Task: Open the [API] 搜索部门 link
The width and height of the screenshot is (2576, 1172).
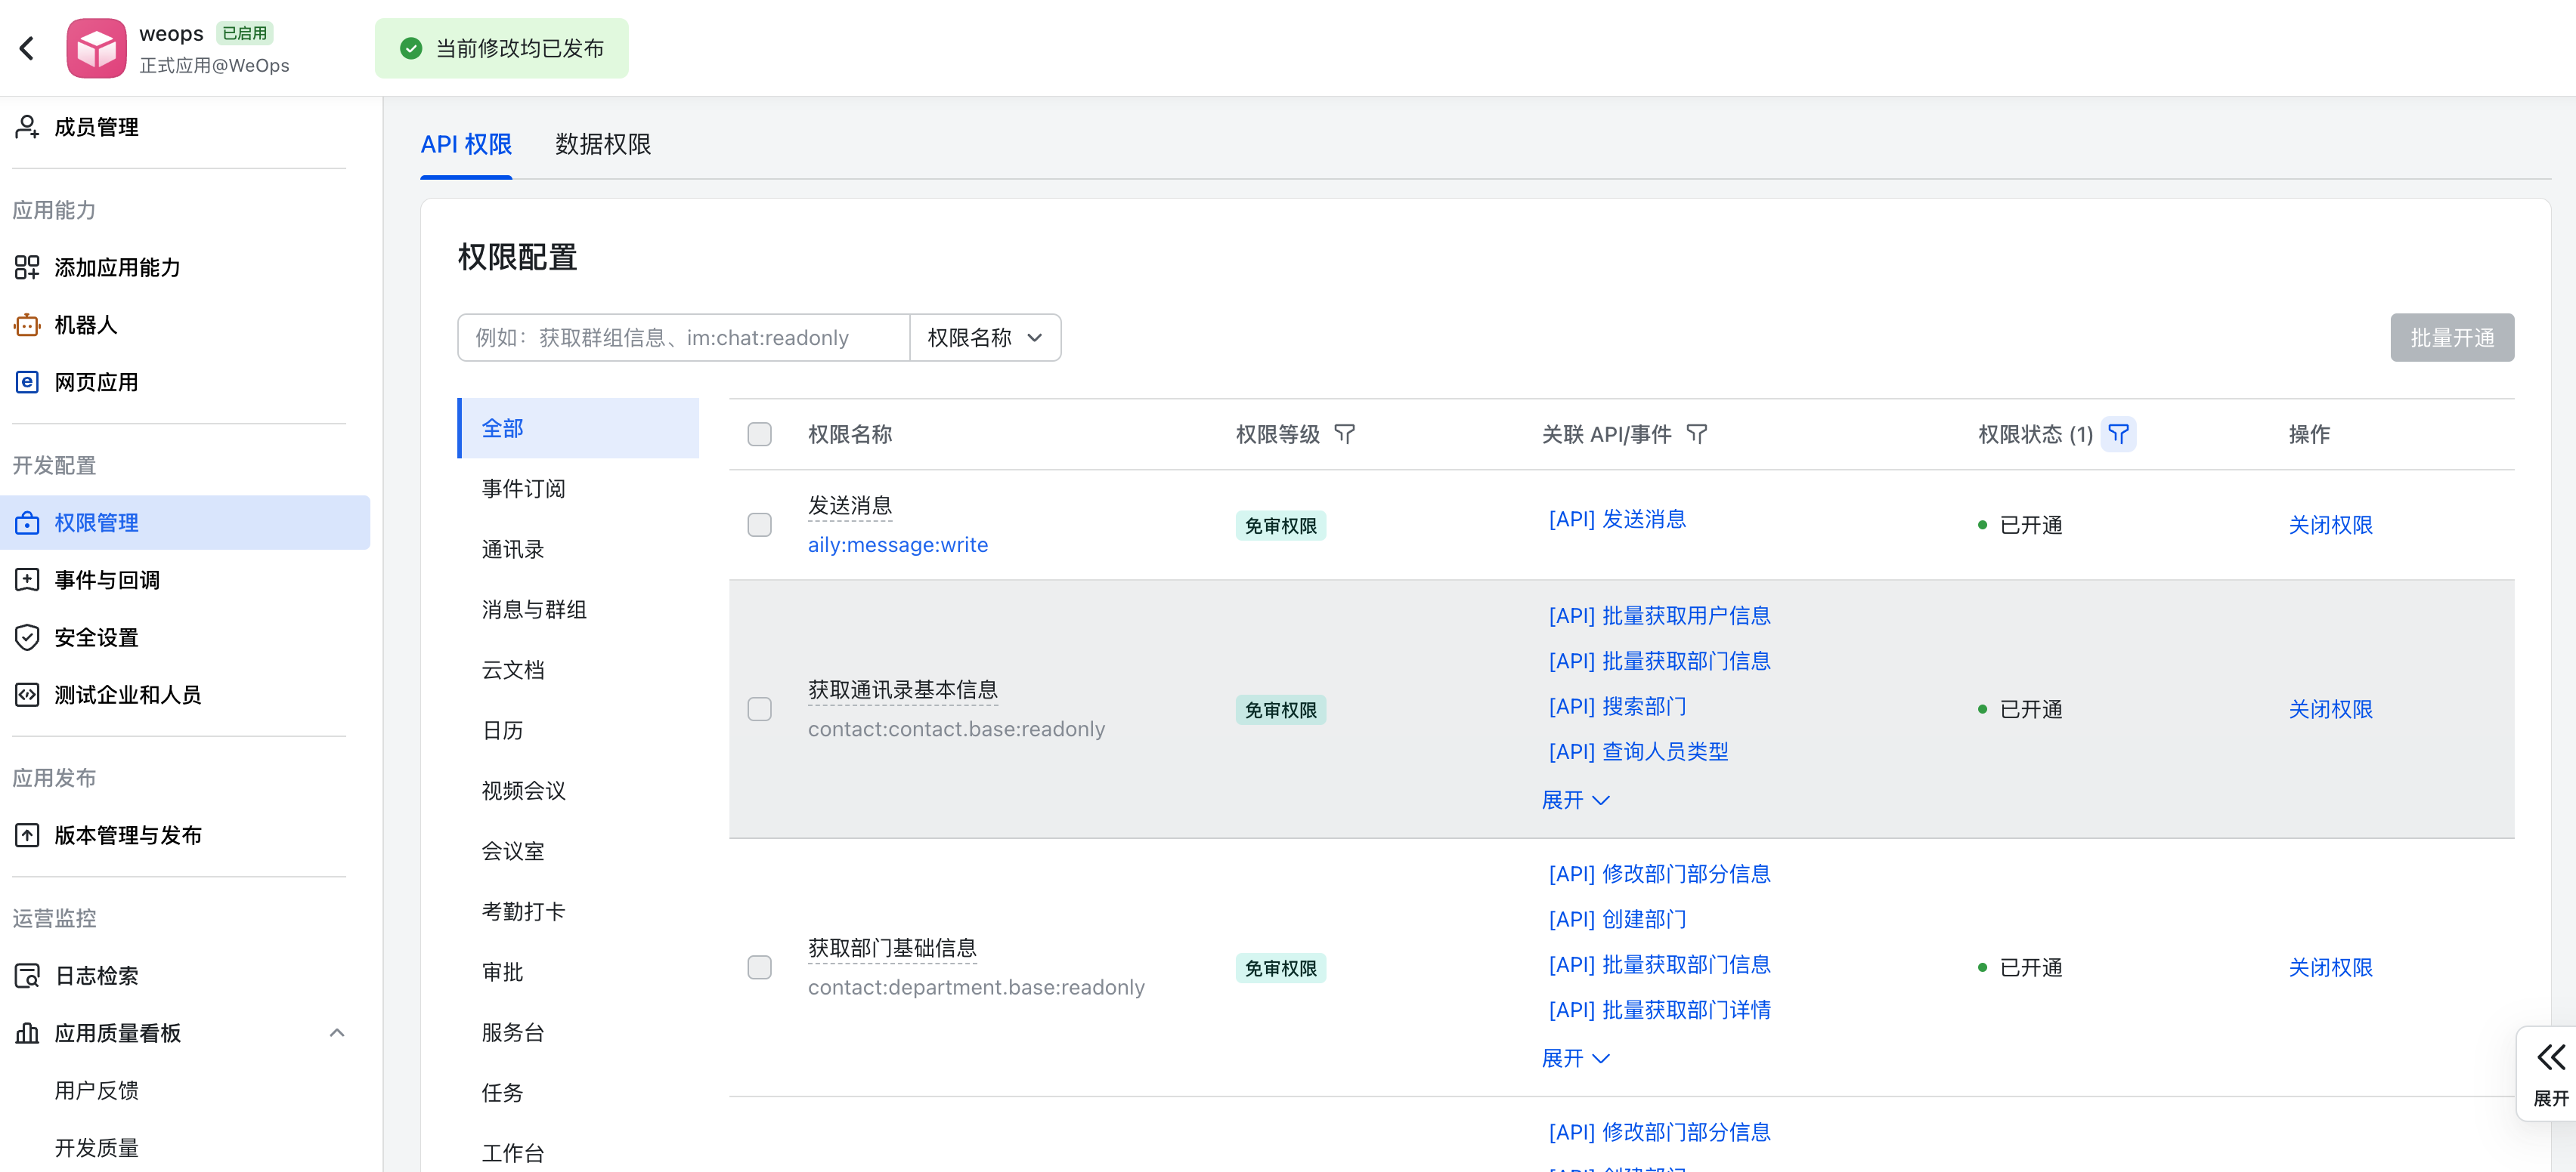Action: point(1617,706)
